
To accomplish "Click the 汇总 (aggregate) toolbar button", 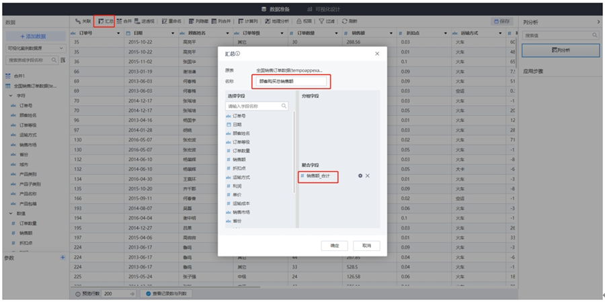I will (x=104, y=21).
